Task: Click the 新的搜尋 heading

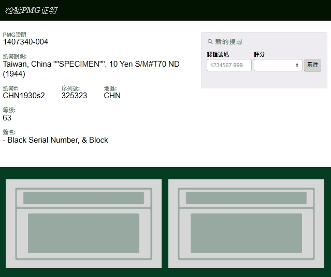Action: click(229, 41)
